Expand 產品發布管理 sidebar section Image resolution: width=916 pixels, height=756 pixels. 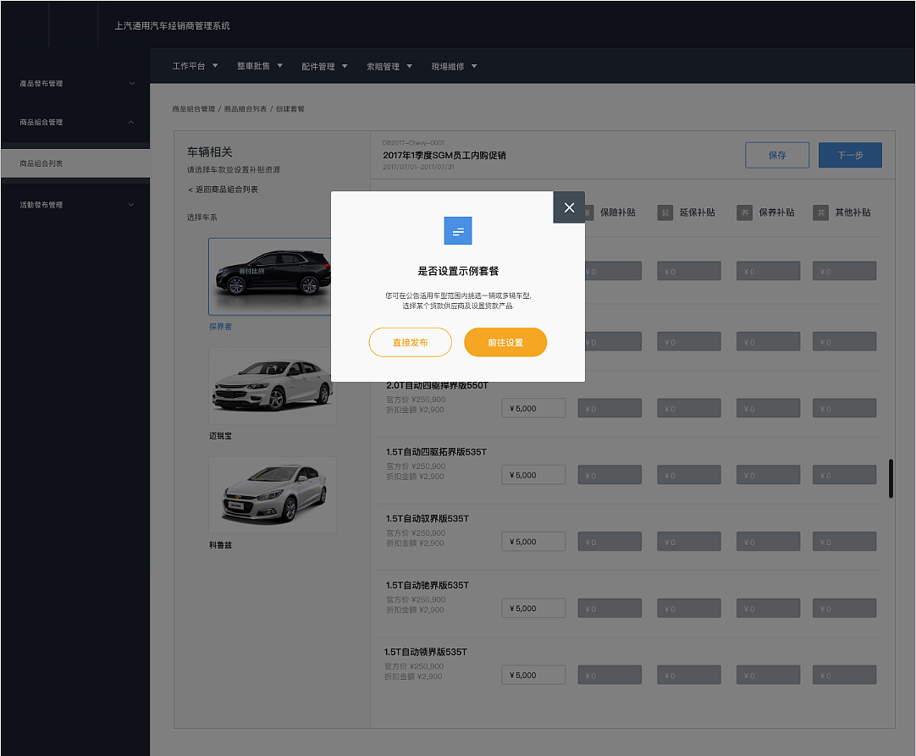pos(75,84)
